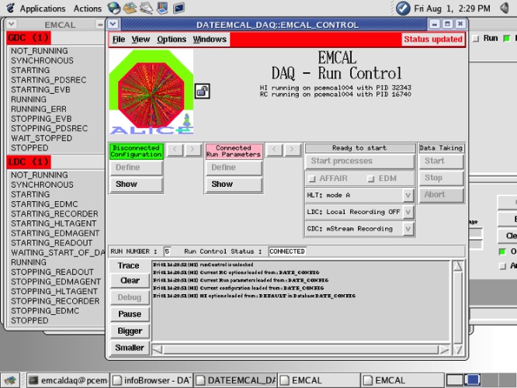
Task: Open the Applications menu in top panel
Action: click(x=43, y=9)
